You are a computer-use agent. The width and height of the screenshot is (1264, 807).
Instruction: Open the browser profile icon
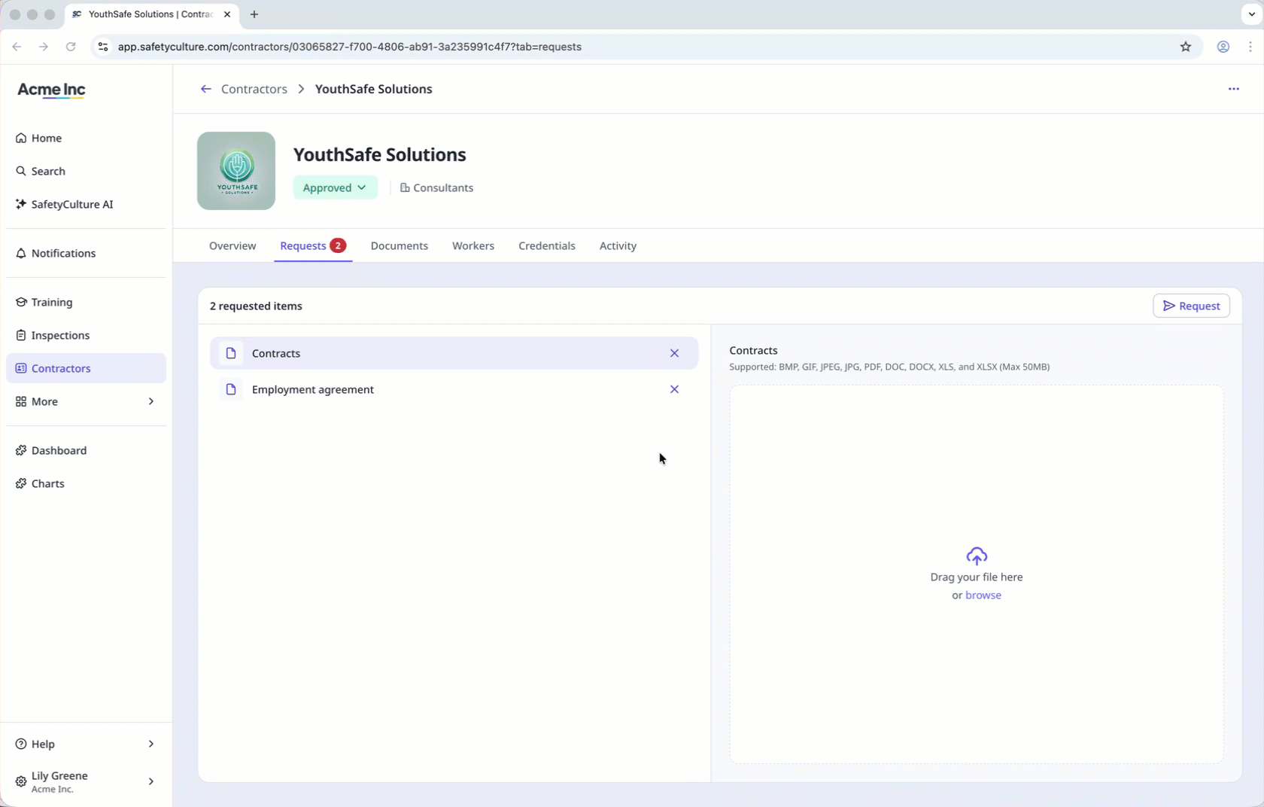(x=1223, y=47)
